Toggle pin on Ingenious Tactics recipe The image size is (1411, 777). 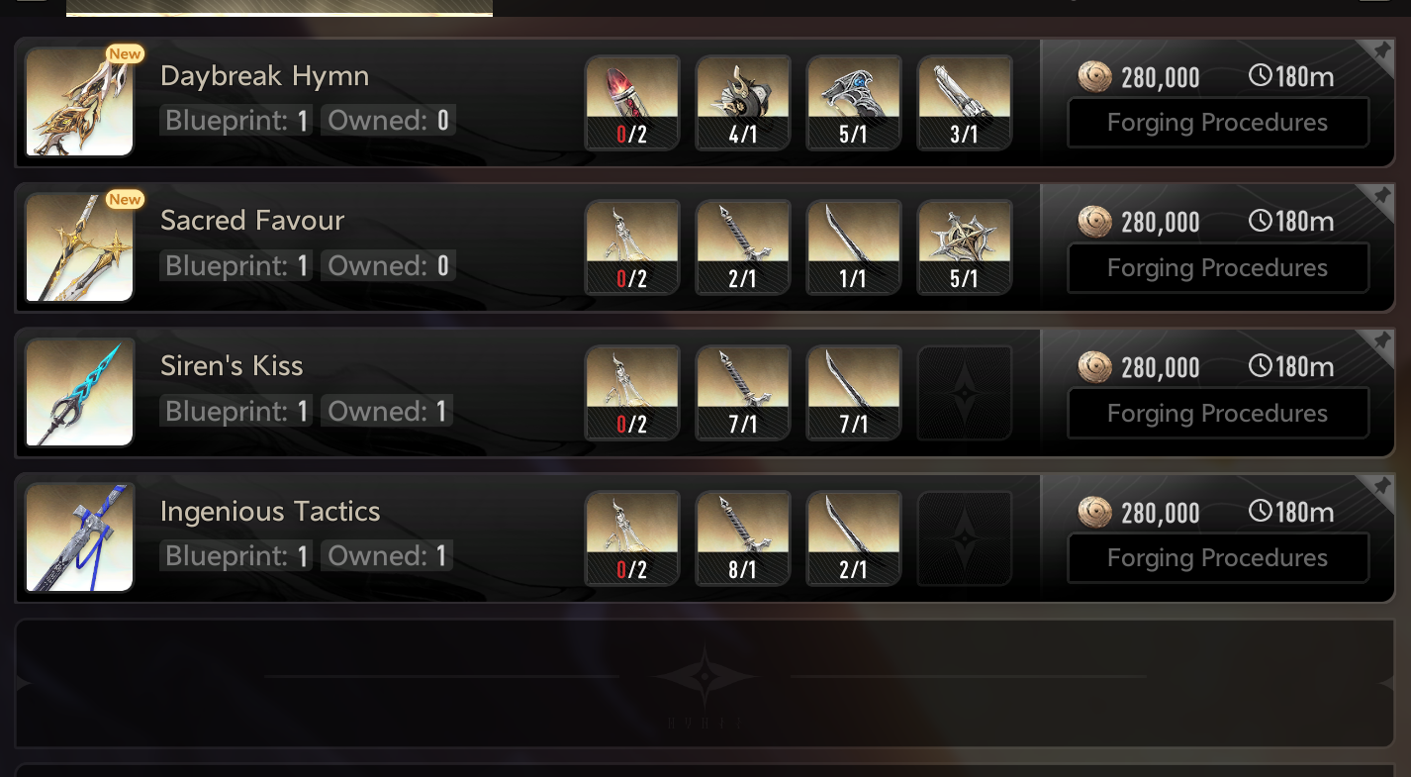(x=1381, y=487)
